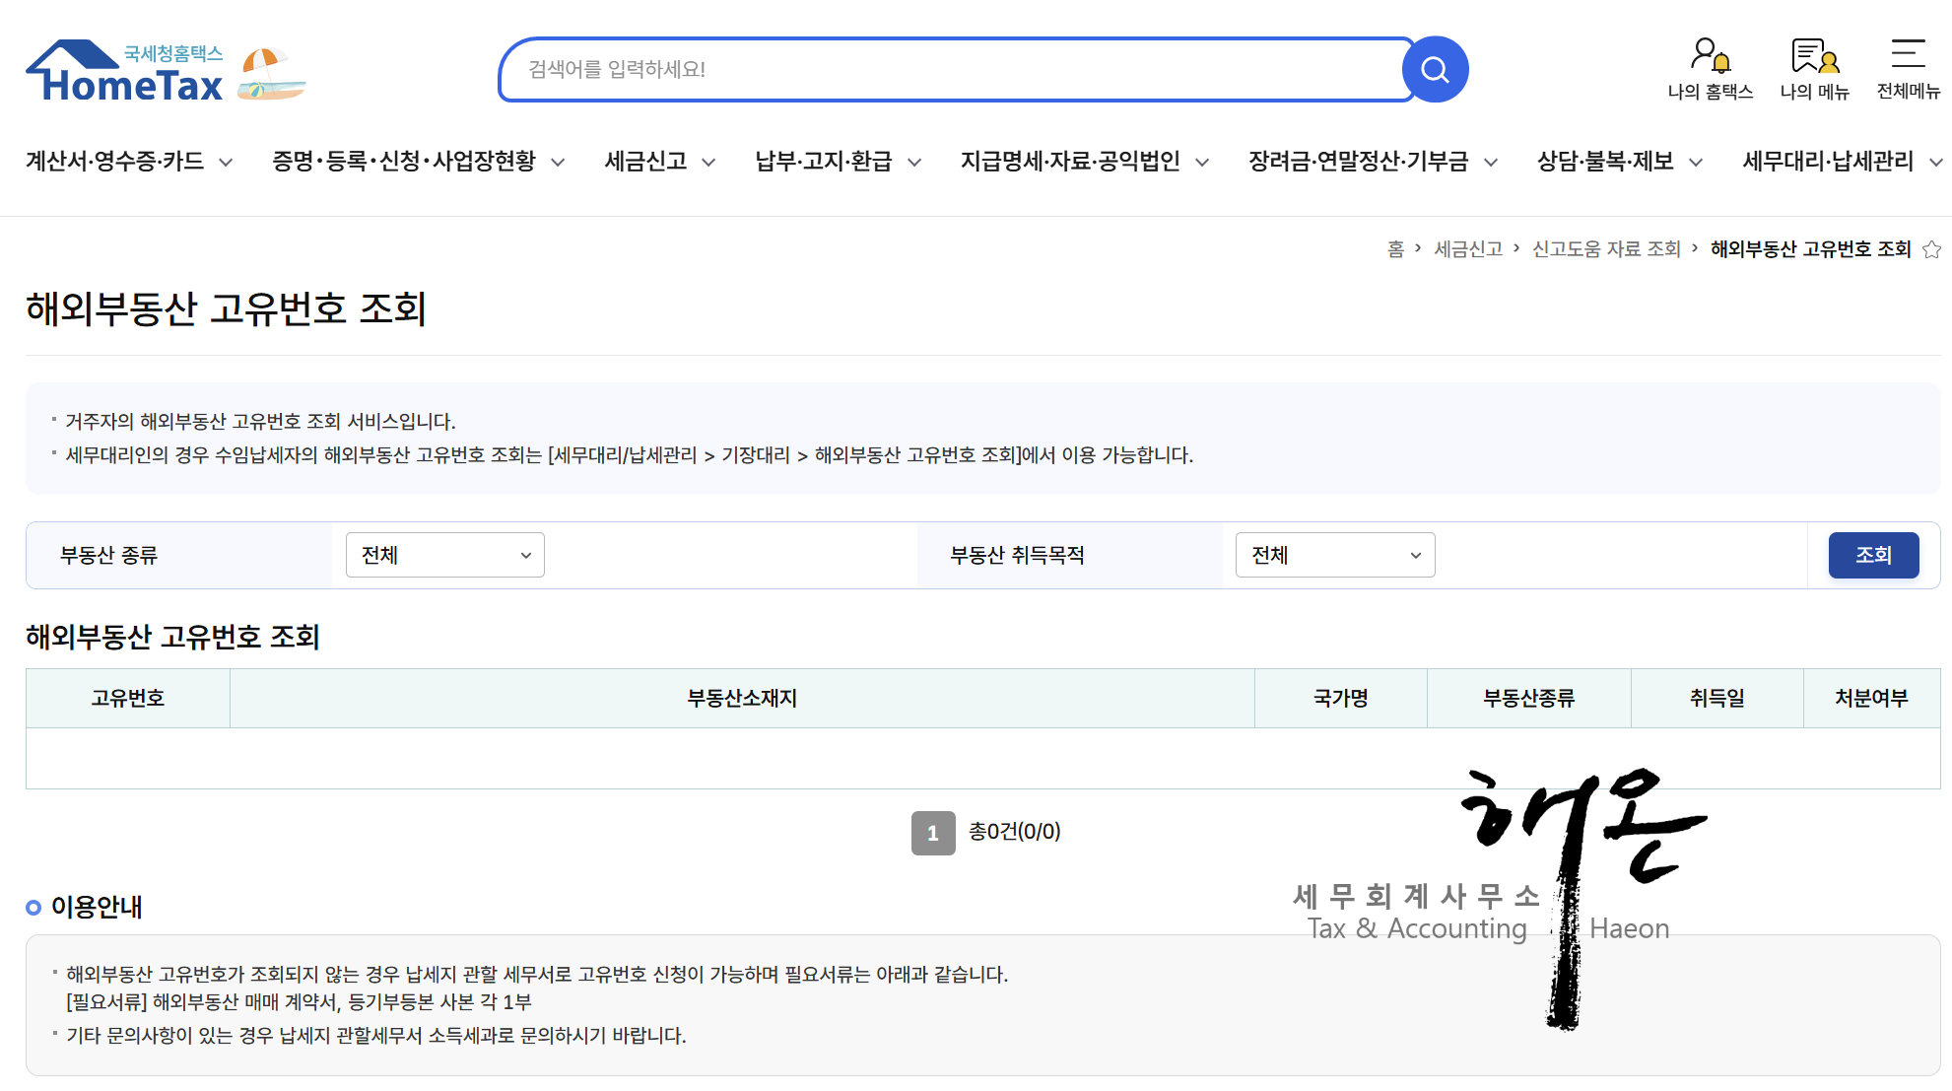Open 나의 메뉴 icon

pyautogui.click(x=1815, y=55)
